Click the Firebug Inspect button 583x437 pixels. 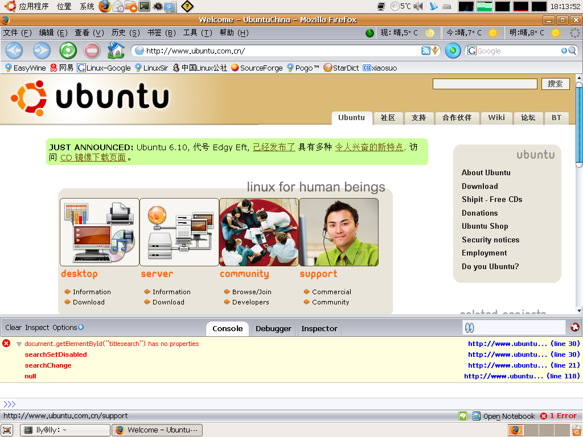[37, 327]
